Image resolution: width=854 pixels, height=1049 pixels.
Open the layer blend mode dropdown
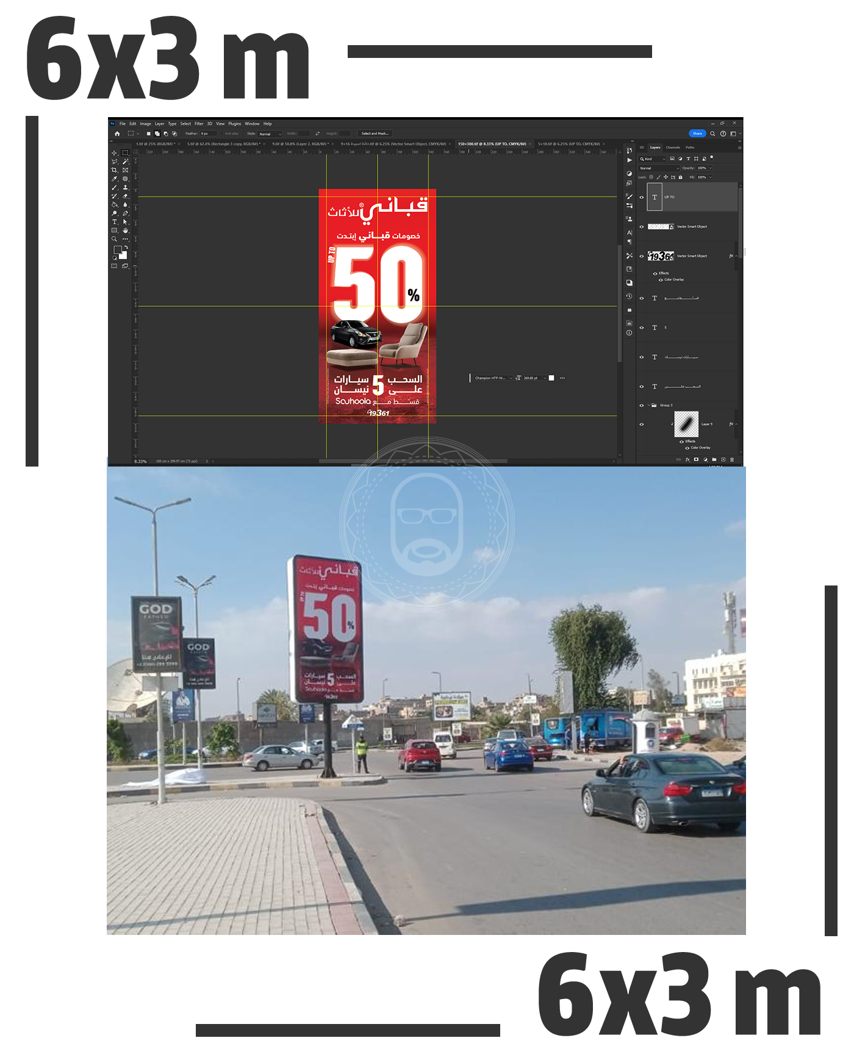(659, 168)
